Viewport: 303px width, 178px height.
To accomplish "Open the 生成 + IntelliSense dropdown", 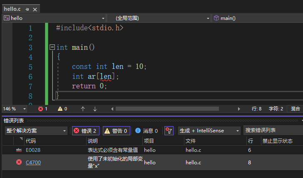I will coord(209,131).
